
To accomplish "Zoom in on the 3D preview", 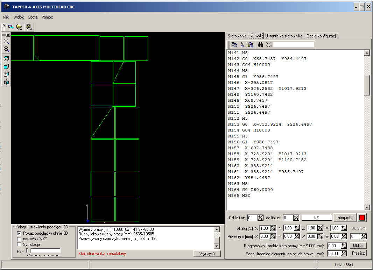I will point(6,42).
